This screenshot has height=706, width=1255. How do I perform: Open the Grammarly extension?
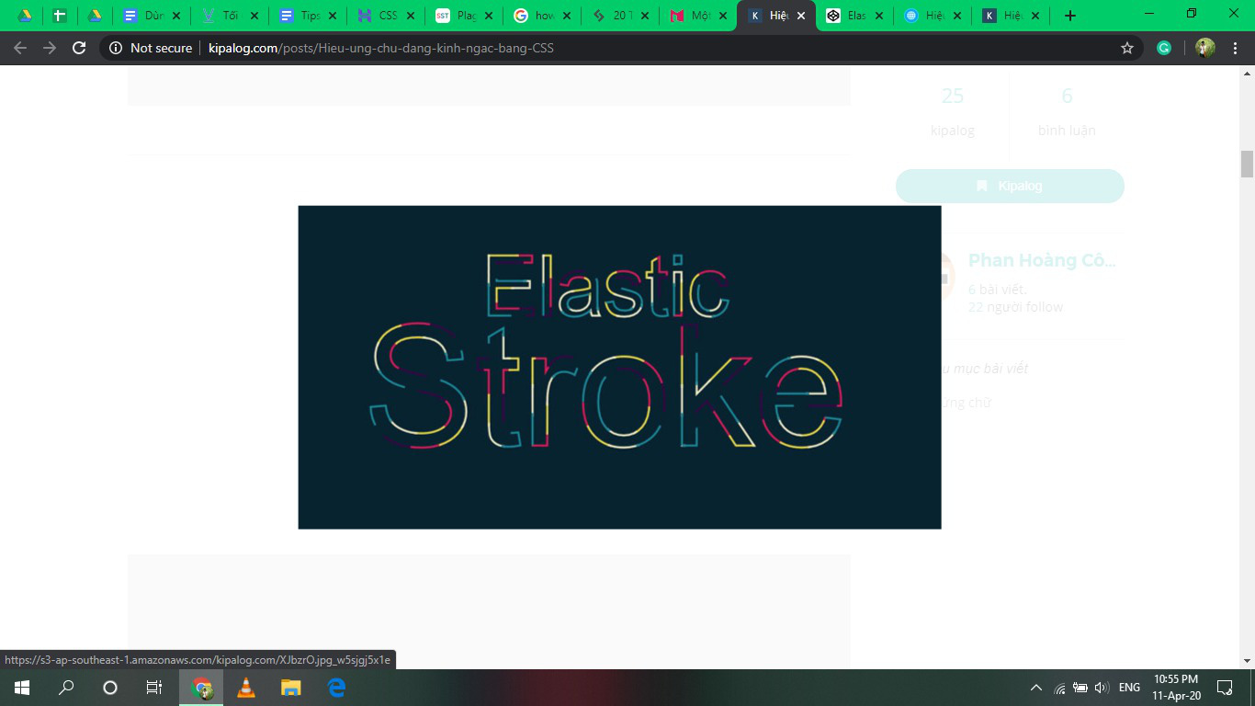click(x=1163, y=48)
